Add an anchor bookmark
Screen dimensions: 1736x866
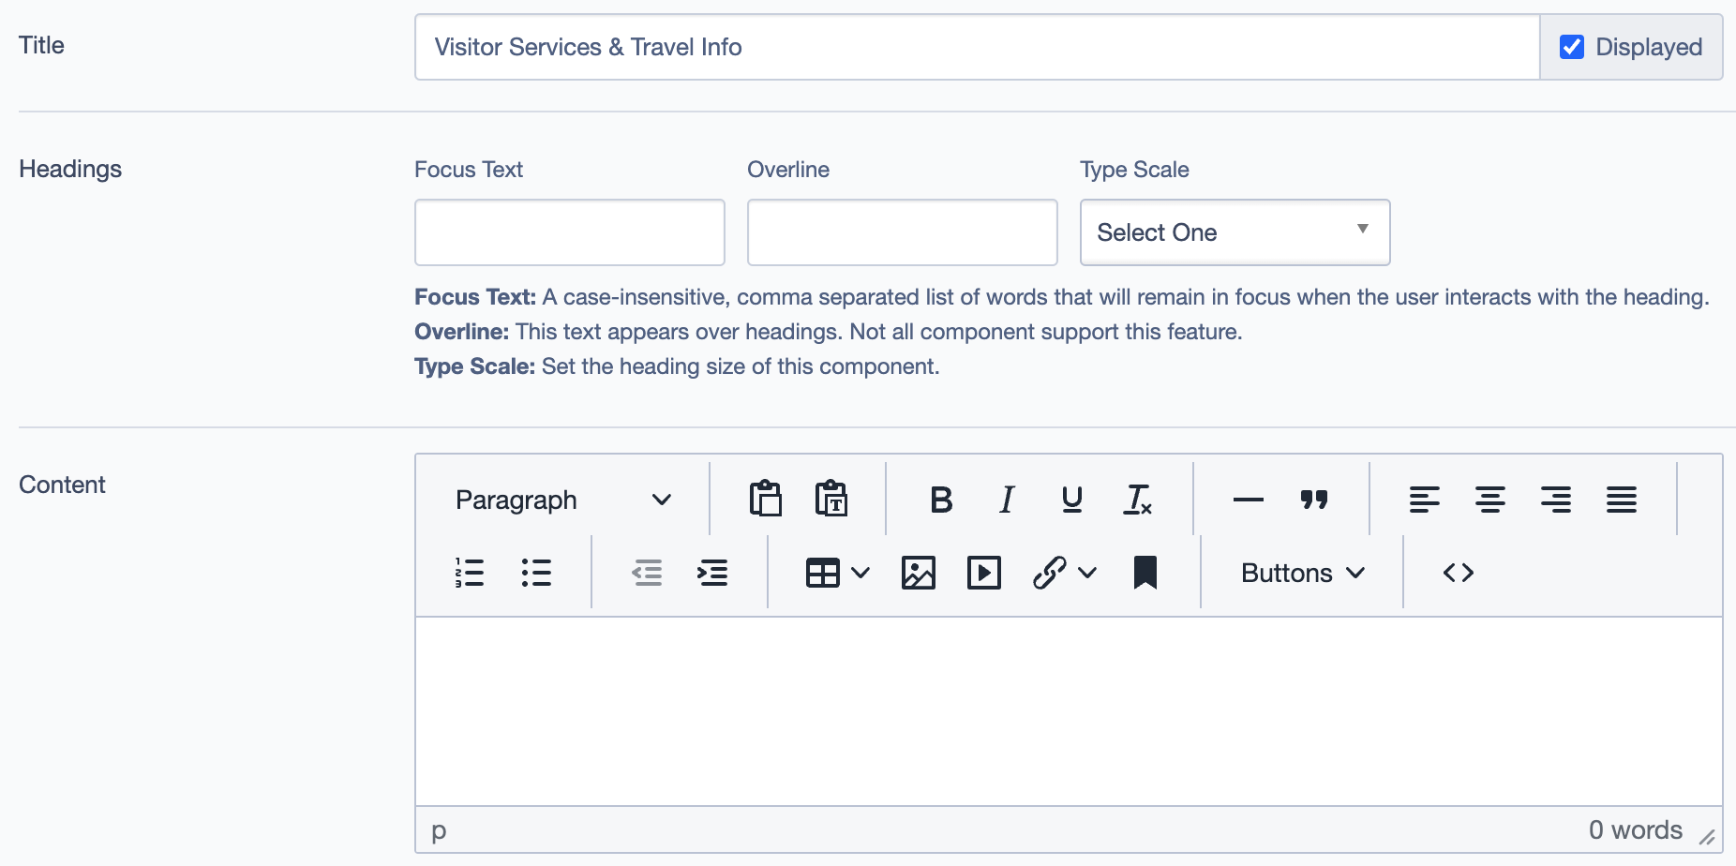(1145, 573)
